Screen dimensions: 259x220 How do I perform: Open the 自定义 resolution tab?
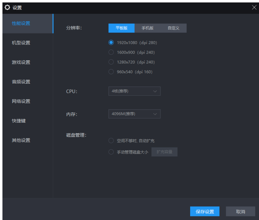point(173,28)
